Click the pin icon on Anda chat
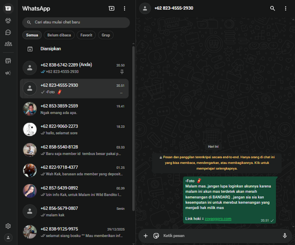The width and height of the screenshot is (295, 245). tap(122, 72)
